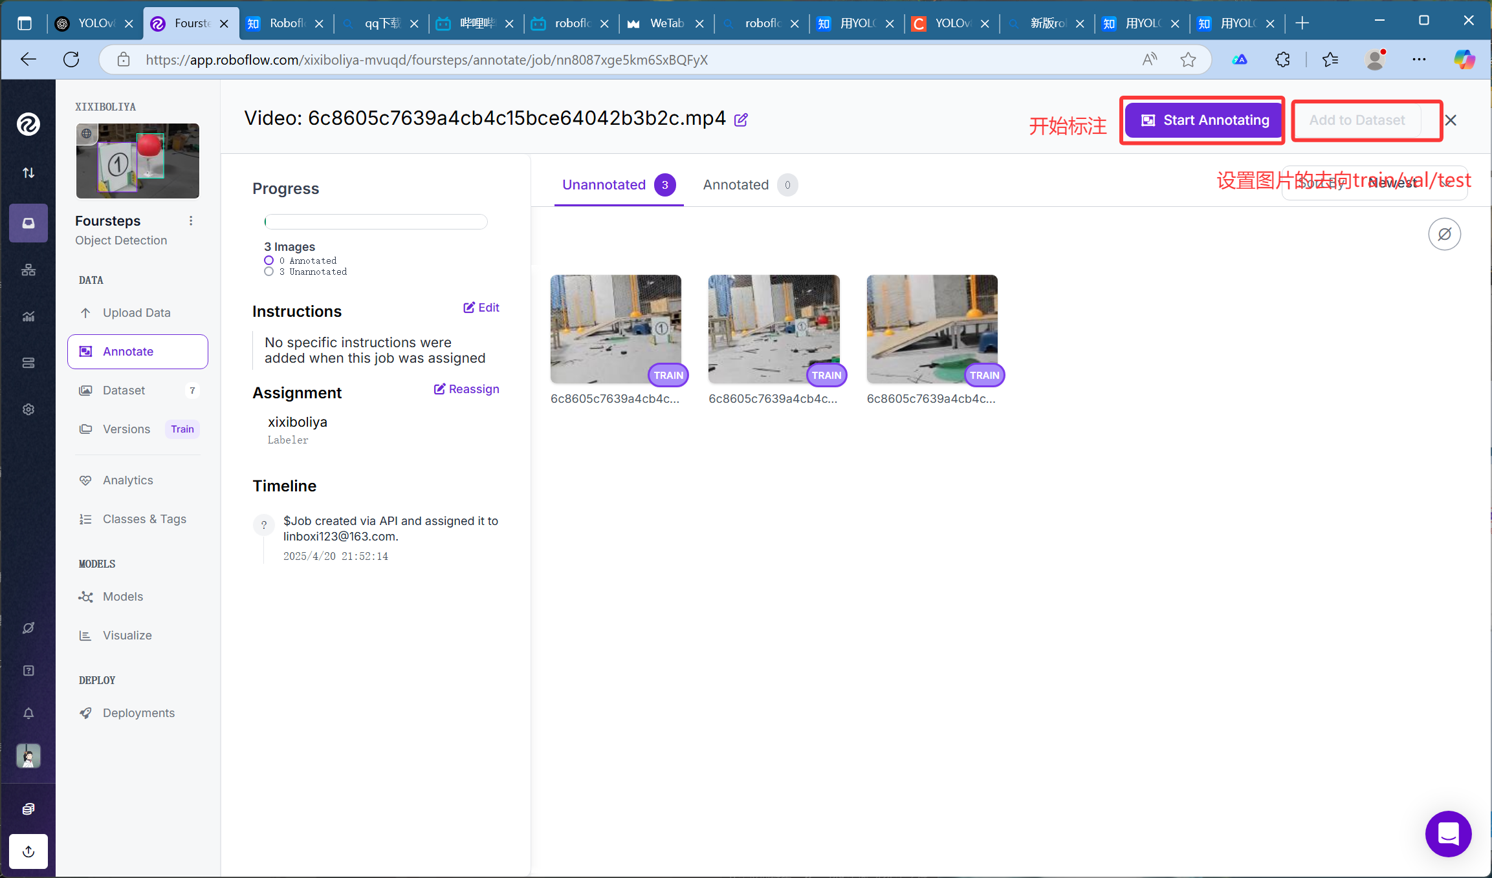
Task: Open the browser three-dots settings menu
Action: [1419, 60]
